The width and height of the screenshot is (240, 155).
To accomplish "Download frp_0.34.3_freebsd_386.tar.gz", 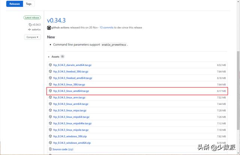I will coord(70,71).
